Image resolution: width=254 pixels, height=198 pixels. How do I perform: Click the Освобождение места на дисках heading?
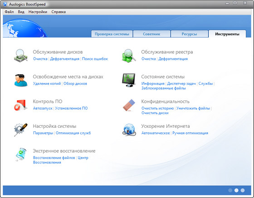(x=68, y=77)
